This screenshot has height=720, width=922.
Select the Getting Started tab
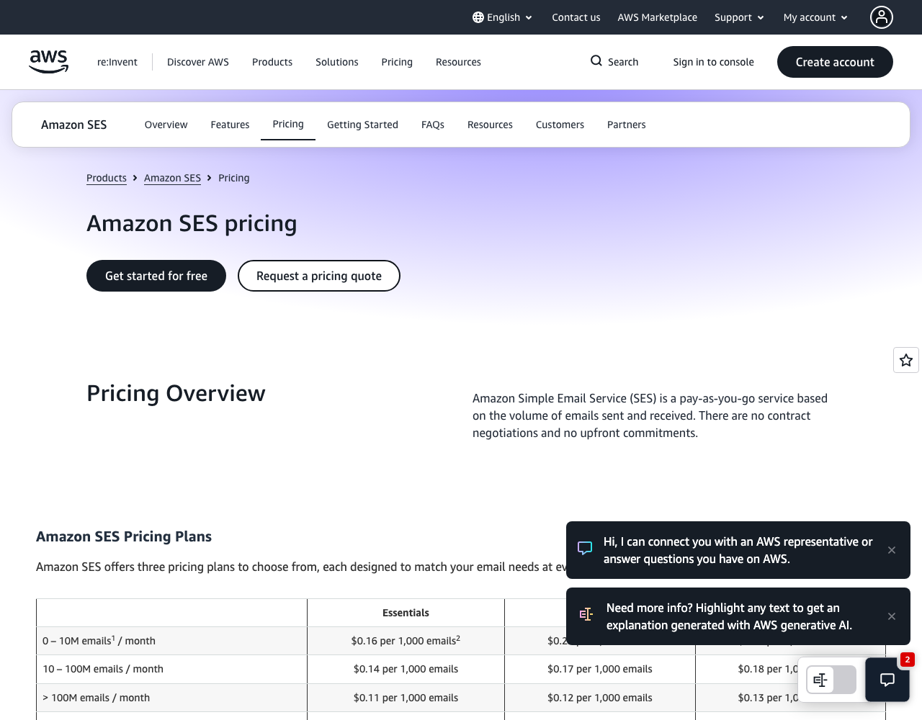tap(362, 125)
